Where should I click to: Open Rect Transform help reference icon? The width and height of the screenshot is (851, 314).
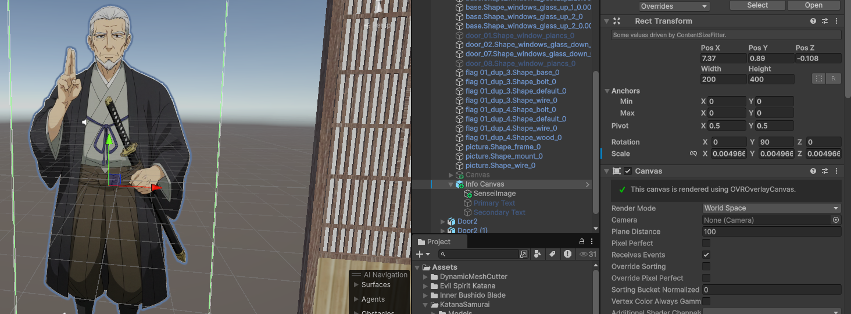point(813,21)
